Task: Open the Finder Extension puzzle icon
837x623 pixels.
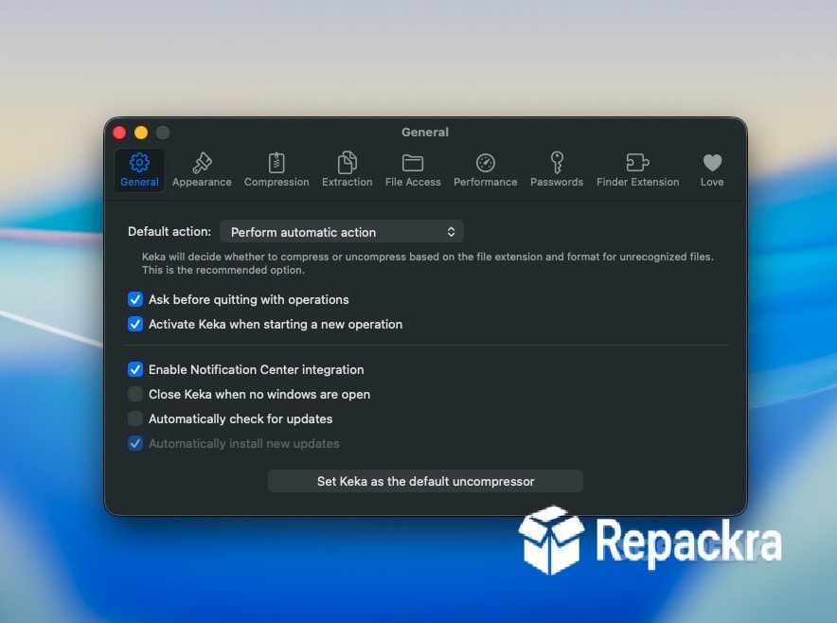Action: (x=637, y=162)
